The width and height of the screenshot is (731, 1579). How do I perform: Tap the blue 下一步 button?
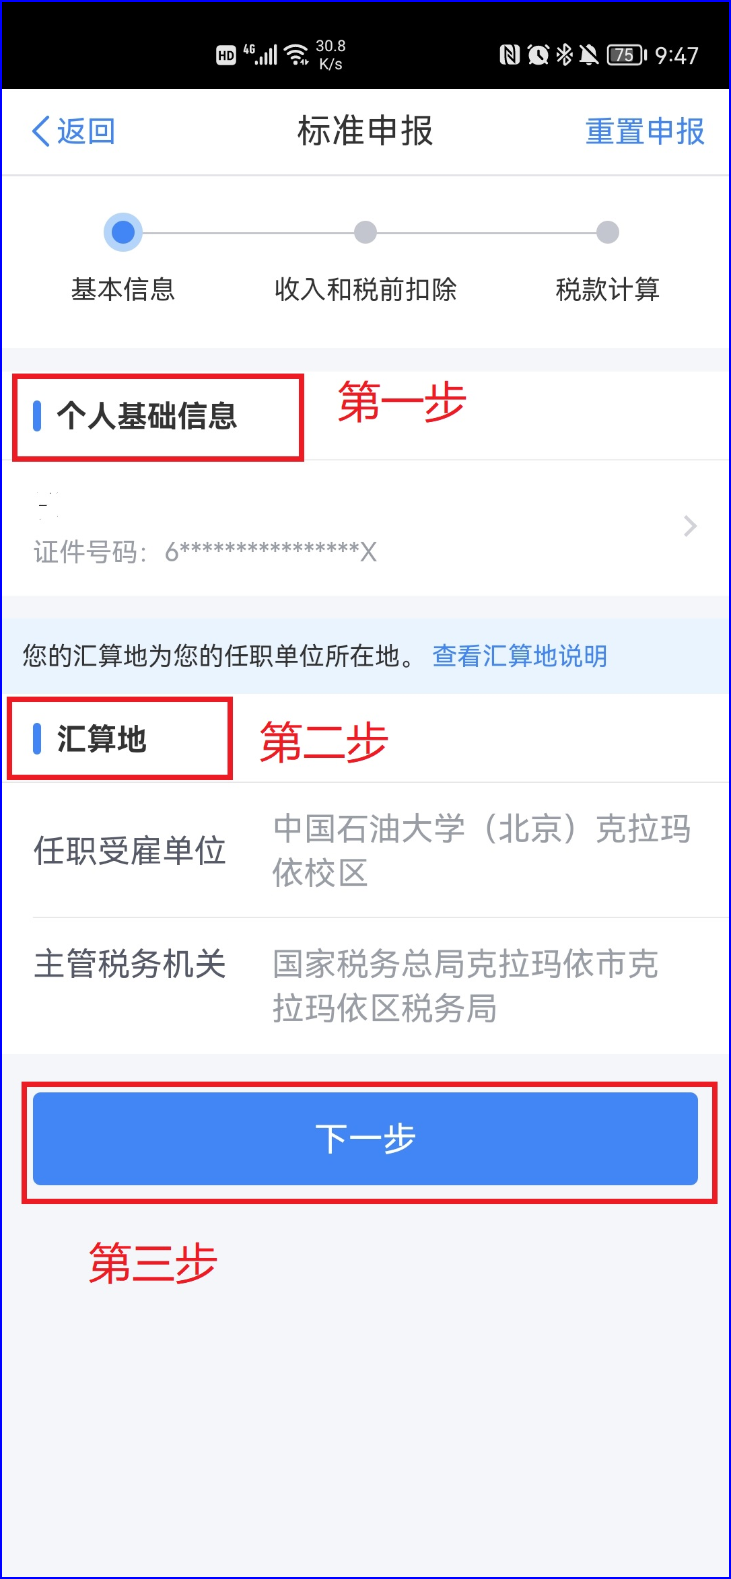pyautogui.click(x=365, y=1139)
